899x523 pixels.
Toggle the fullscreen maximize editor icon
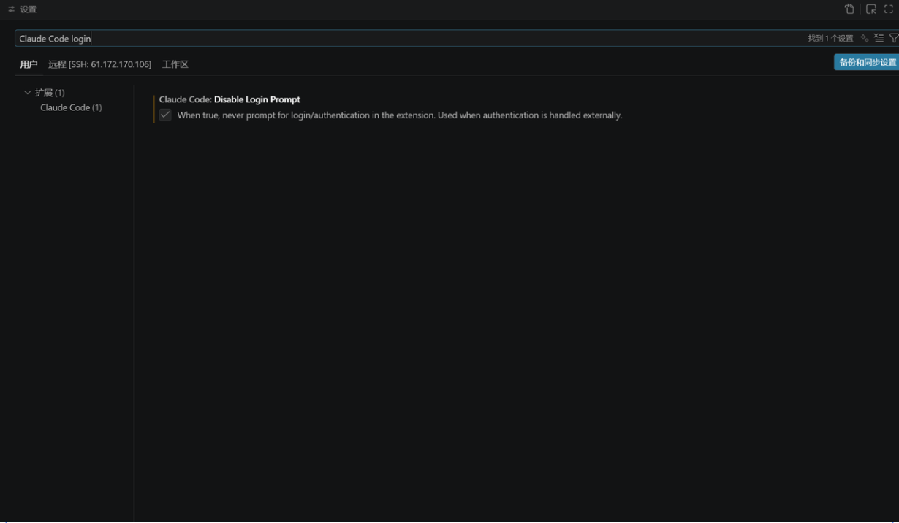tap(889, 9)
